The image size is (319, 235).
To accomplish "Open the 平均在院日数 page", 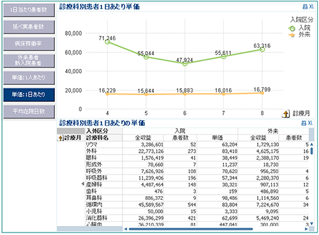I will (x=29, y=111).
